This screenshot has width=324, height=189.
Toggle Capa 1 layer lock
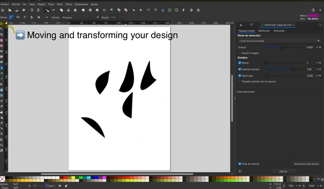(66, 186)
